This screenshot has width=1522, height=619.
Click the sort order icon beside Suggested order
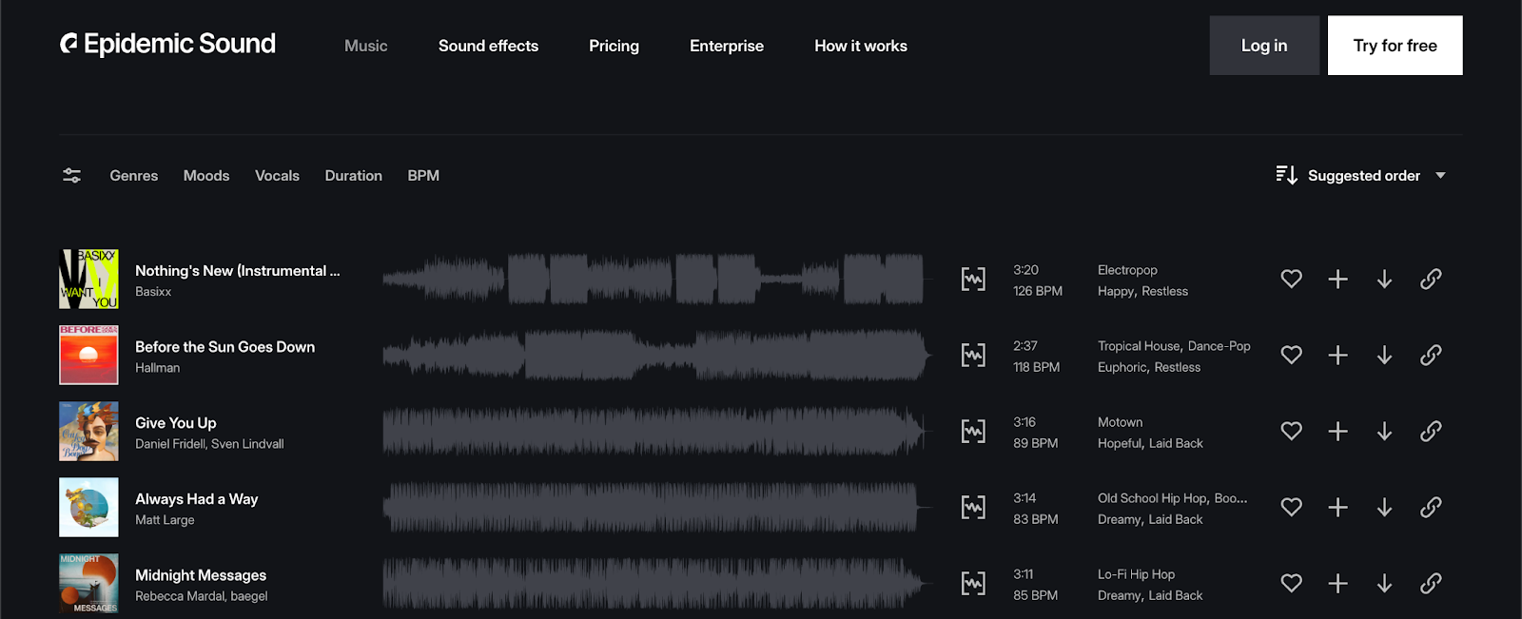[1286, 175]
